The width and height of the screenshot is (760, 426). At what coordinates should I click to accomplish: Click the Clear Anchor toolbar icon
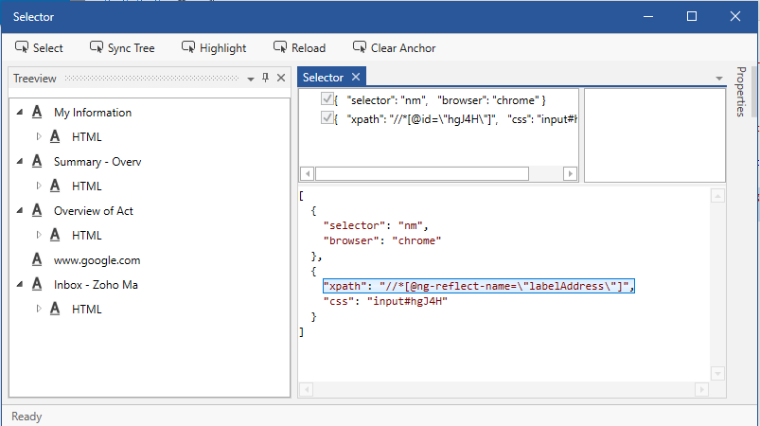click(x=360, y=47)
